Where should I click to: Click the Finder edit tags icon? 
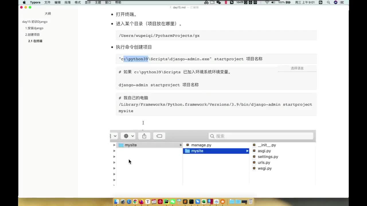pos(159,136)
